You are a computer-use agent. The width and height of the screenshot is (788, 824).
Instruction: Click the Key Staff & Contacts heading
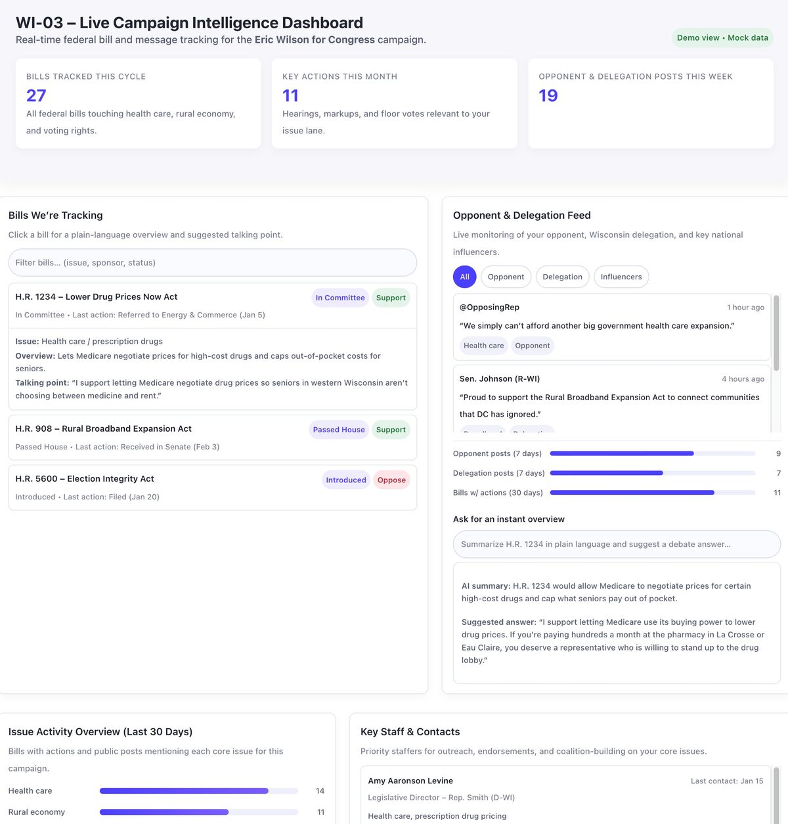click(410, 732)
